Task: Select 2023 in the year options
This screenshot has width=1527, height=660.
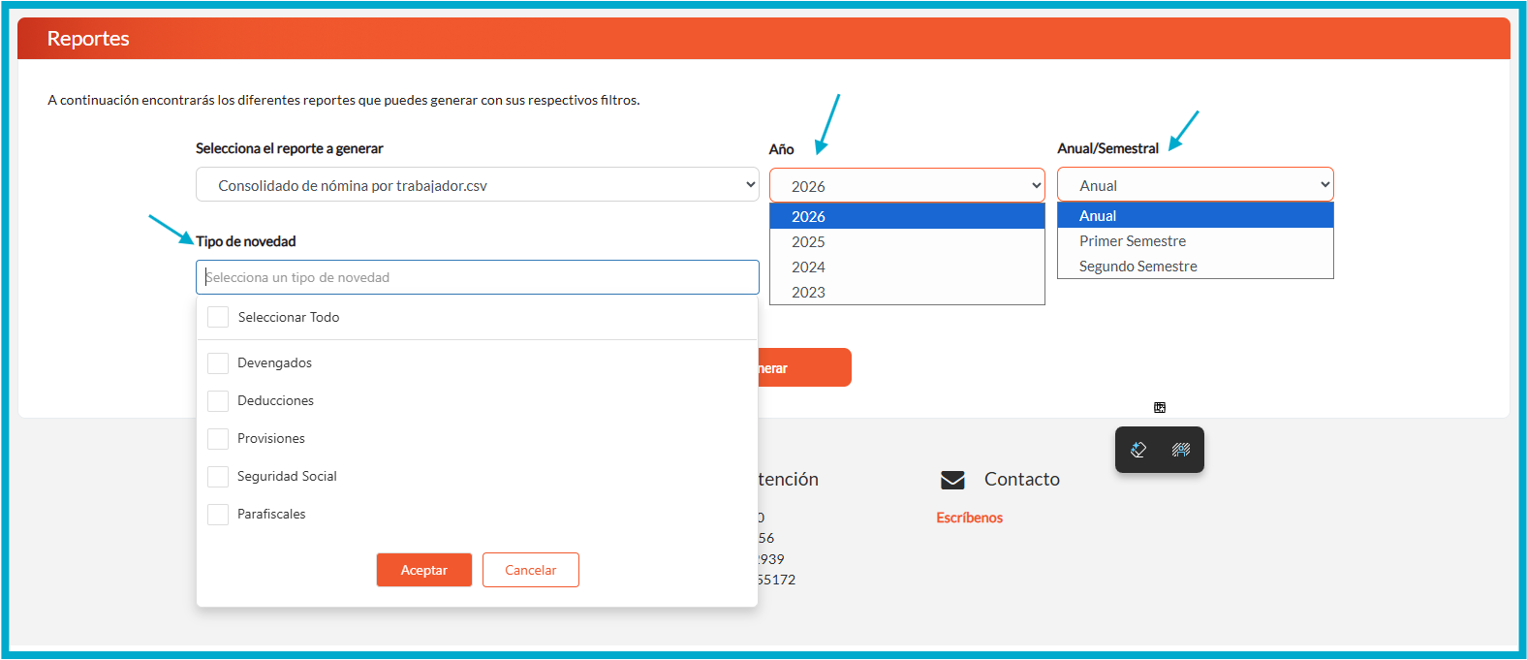Action: click(808, 293)
